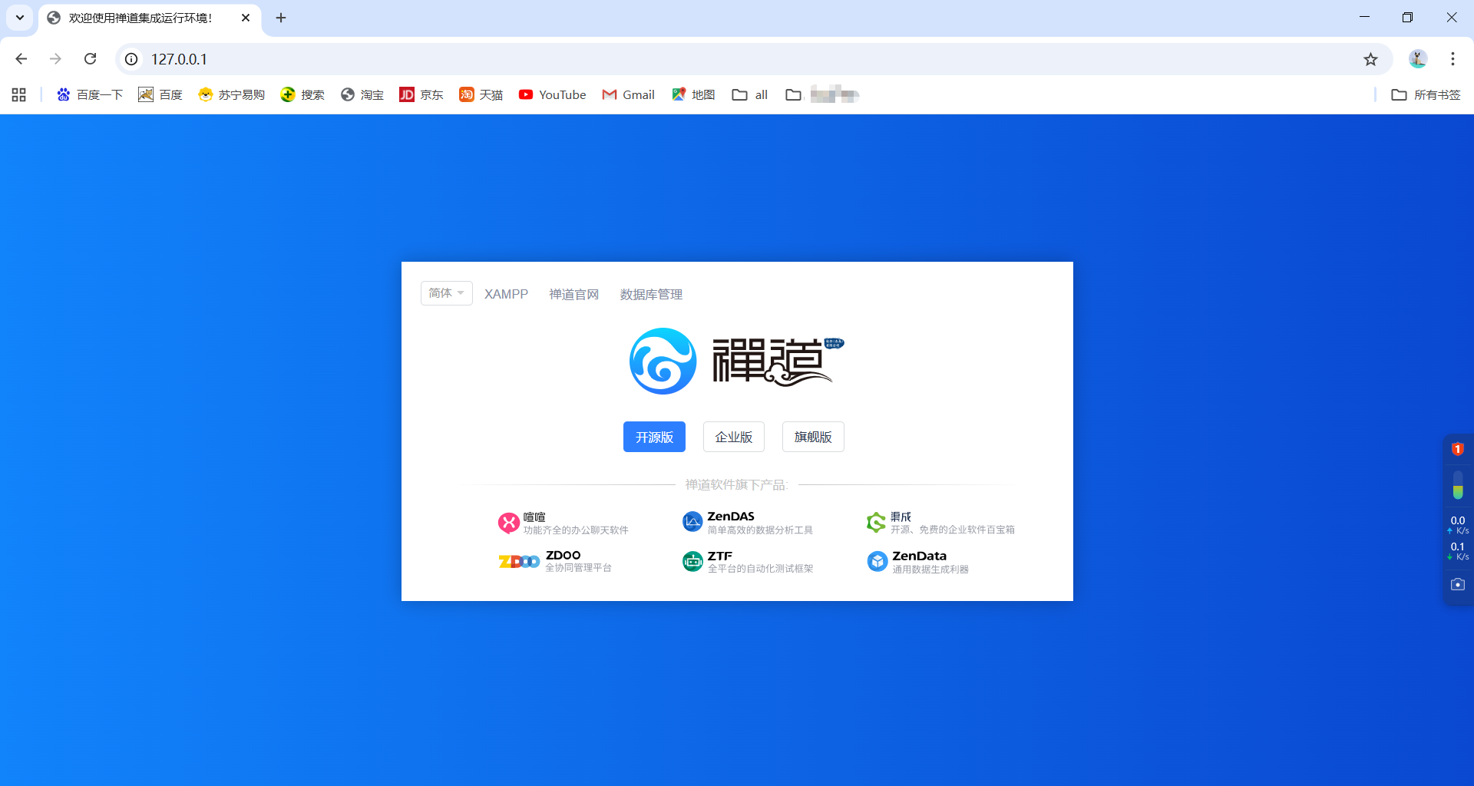Image resolution: width=1474 pixels, height=786 pixels.
Task: Open the 开源版 edition
Action: coord(654,437)
